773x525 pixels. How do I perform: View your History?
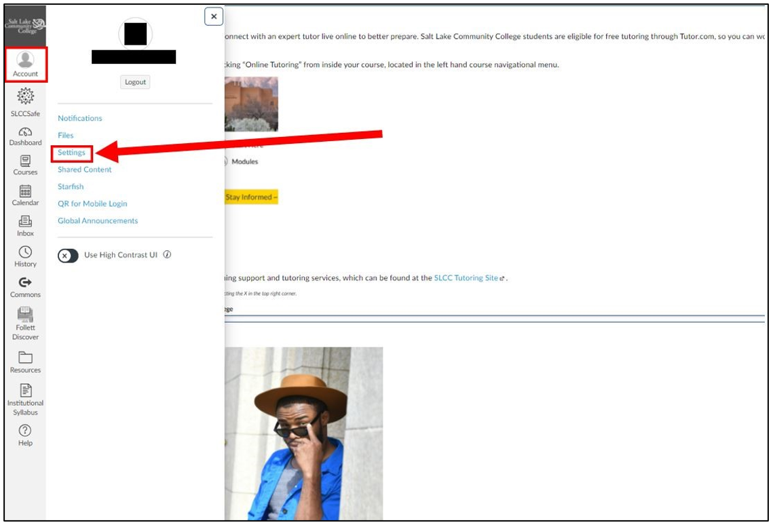pos(25,256)
